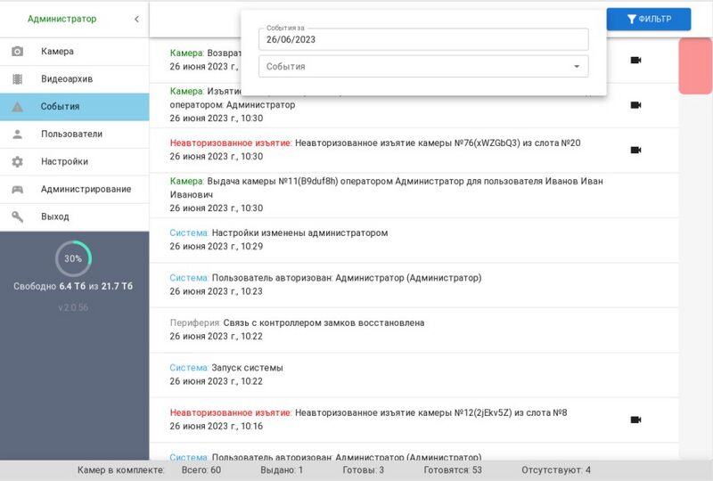The width and height of the screenshot is (713, 481).
Task: Click the pink vertical scrollbar thumb
Action: pyautogui.click(x=695, y=67)
